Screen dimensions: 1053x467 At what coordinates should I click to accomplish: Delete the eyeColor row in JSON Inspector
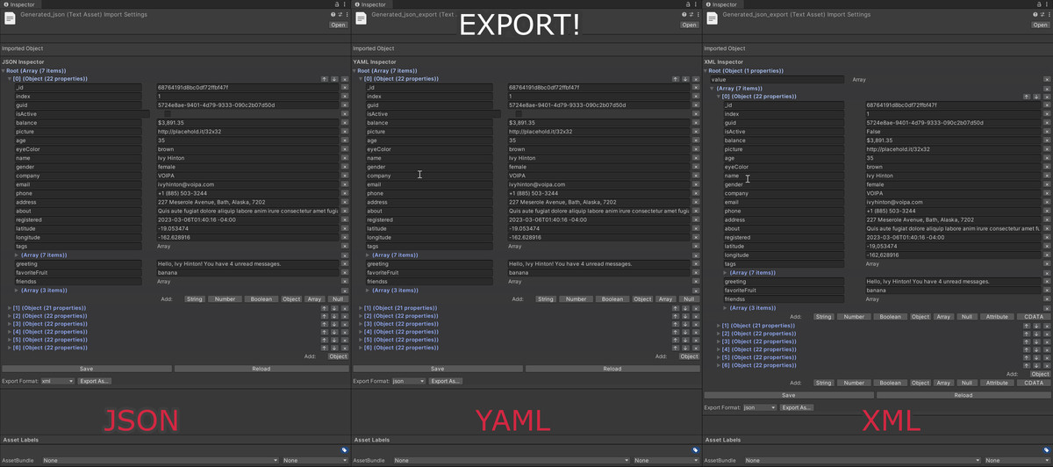[x=344, y=149]
